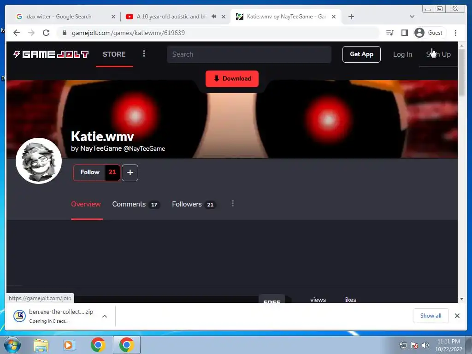Click the first Chrome taskbar icon
Image resolution: width=472 pixels, height=354 pixels.
98,345
